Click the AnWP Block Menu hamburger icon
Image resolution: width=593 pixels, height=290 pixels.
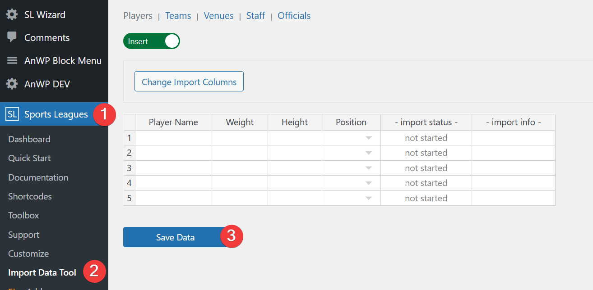coord(12,60)
